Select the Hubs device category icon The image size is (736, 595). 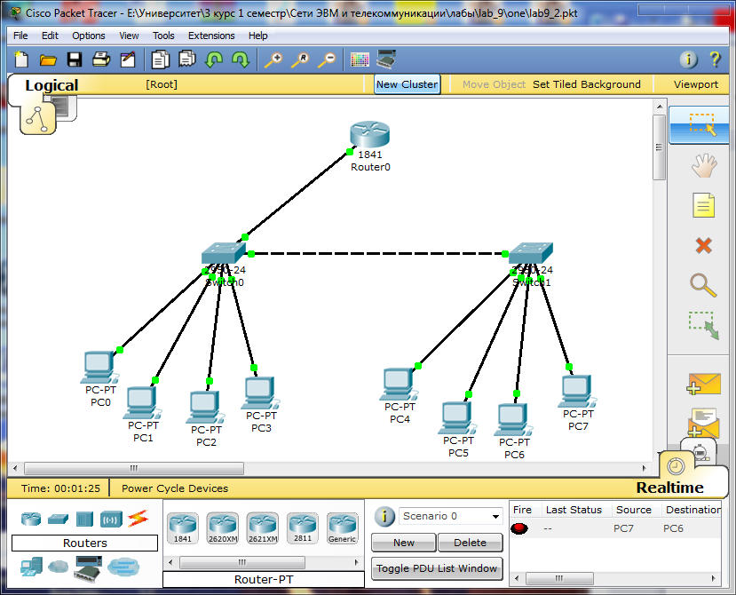point(84,519)
